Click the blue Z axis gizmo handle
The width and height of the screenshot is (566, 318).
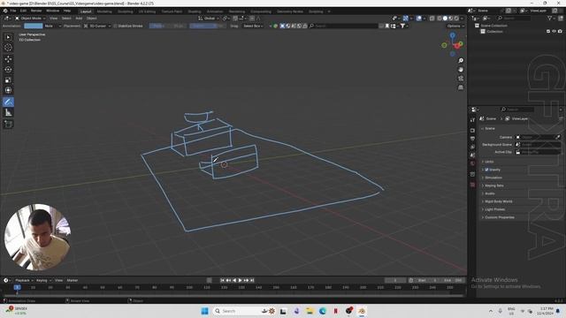click(x=452, y=34)
